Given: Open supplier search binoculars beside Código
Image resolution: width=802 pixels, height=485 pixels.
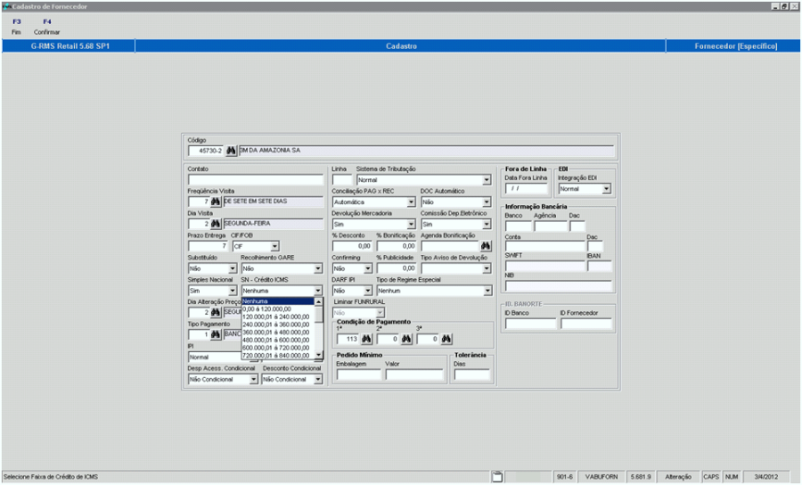Looking at the screenshot, I should [231, 151].
